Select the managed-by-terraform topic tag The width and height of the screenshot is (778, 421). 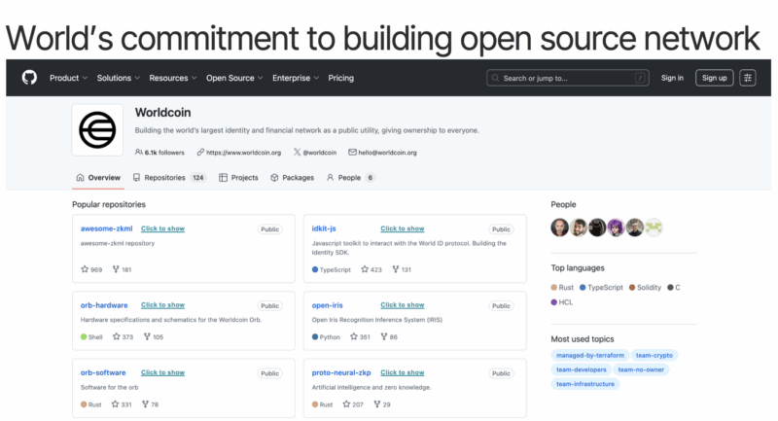(590, 355)
